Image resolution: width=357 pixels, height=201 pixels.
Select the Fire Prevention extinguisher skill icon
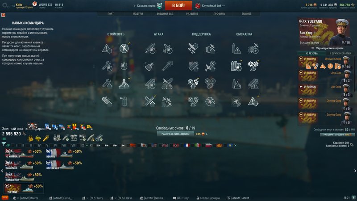[x=124, y=101]
